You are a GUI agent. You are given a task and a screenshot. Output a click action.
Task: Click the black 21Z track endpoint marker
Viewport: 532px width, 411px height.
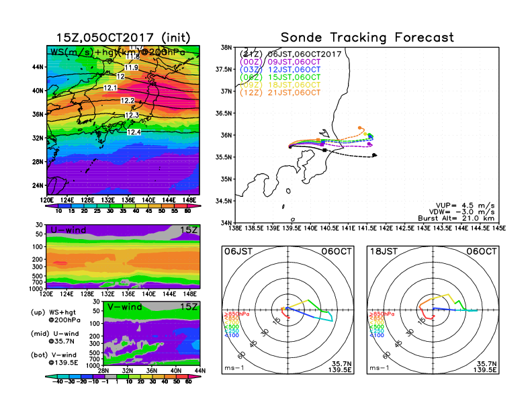(x=374, y=155)
